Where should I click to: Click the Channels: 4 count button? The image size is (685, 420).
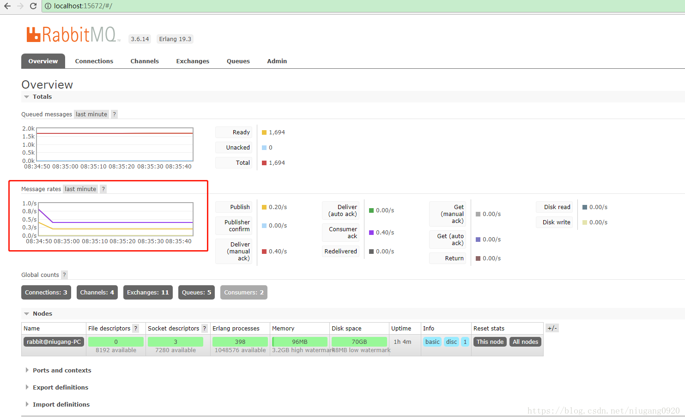[x=97, y=293]
